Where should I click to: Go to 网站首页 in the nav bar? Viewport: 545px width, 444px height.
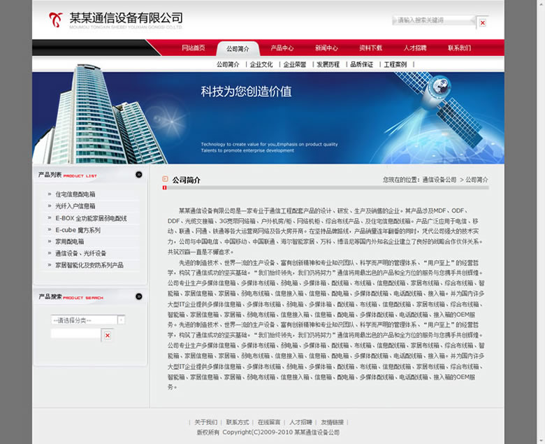click(194, 48)
